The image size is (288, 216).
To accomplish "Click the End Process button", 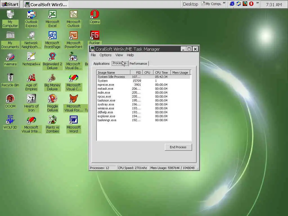I will (178, 147).
